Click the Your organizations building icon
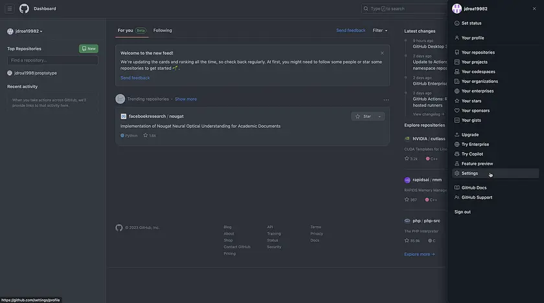 pyautogui.click(x=457, y=81)
